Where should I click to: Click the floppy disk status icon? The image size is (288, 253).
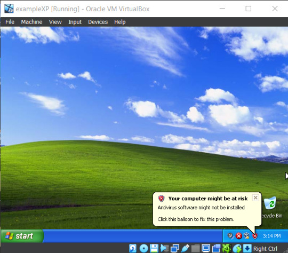coord(154,248)
